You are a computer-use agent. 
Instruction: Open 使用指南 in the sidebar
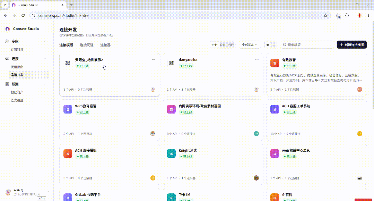tap(17, 67)
